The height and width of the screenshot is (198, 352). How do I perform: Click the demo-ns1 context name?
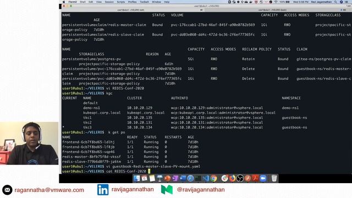point(91,108)
